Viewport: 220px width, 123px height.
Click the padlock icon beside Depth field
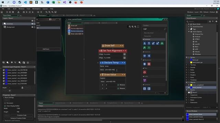[22, 87]
